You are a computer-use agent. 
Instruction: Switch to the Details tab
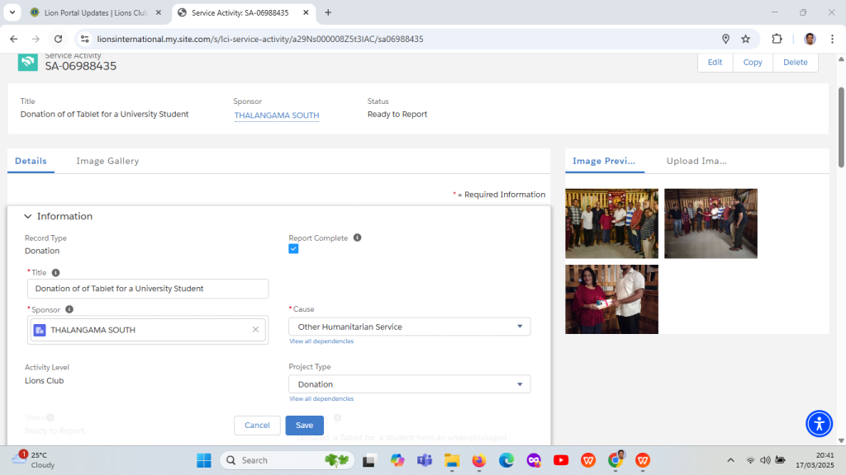click(x=31, y=161)
